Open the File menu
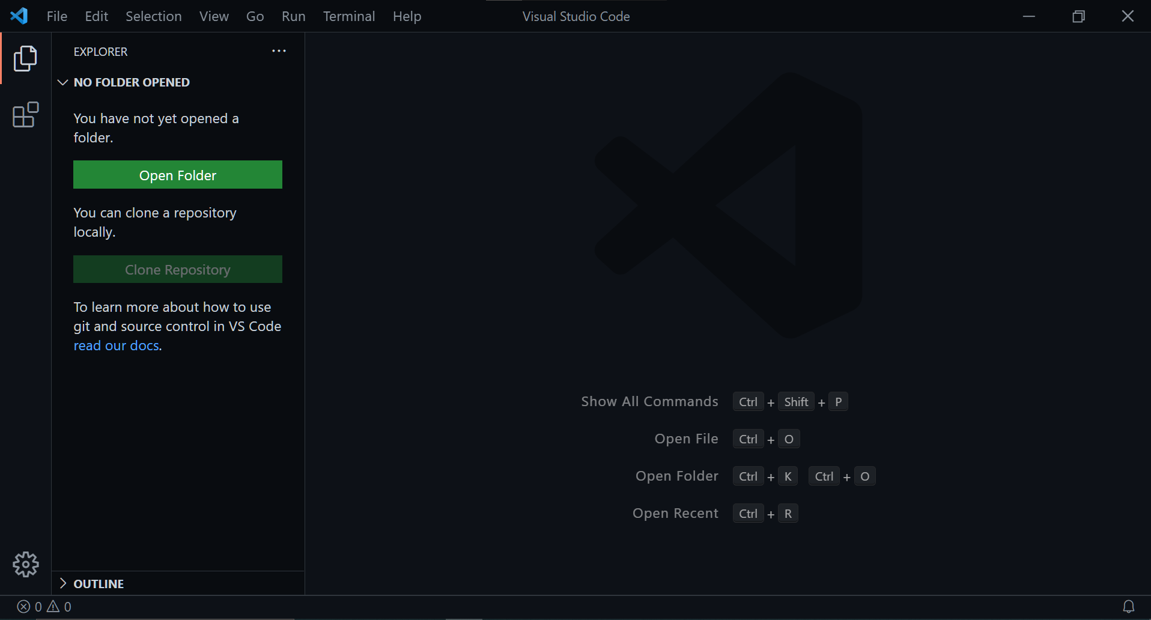The height and width of the screenshot is (620, 1151). pyautogui.click(x=56, y=16)
